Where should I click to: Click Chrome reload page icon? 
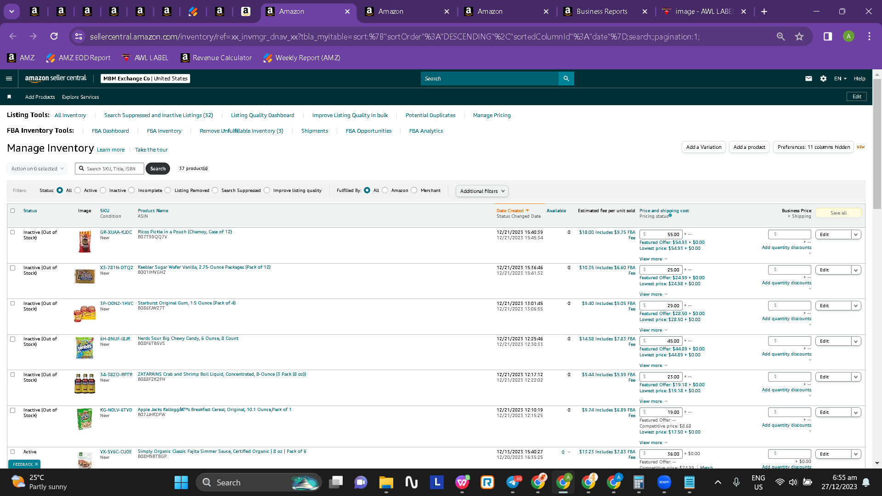[x=54, y=36]
